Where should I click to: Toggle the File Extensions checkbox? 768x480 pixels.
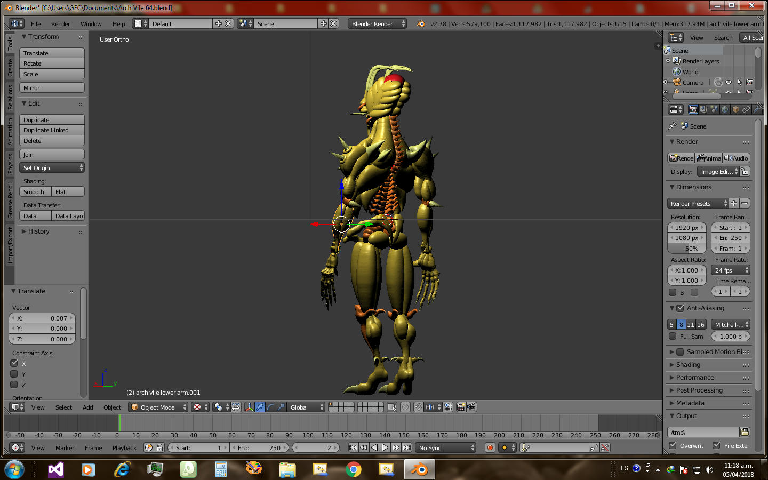pyautogui.click(x=717, y=445)
